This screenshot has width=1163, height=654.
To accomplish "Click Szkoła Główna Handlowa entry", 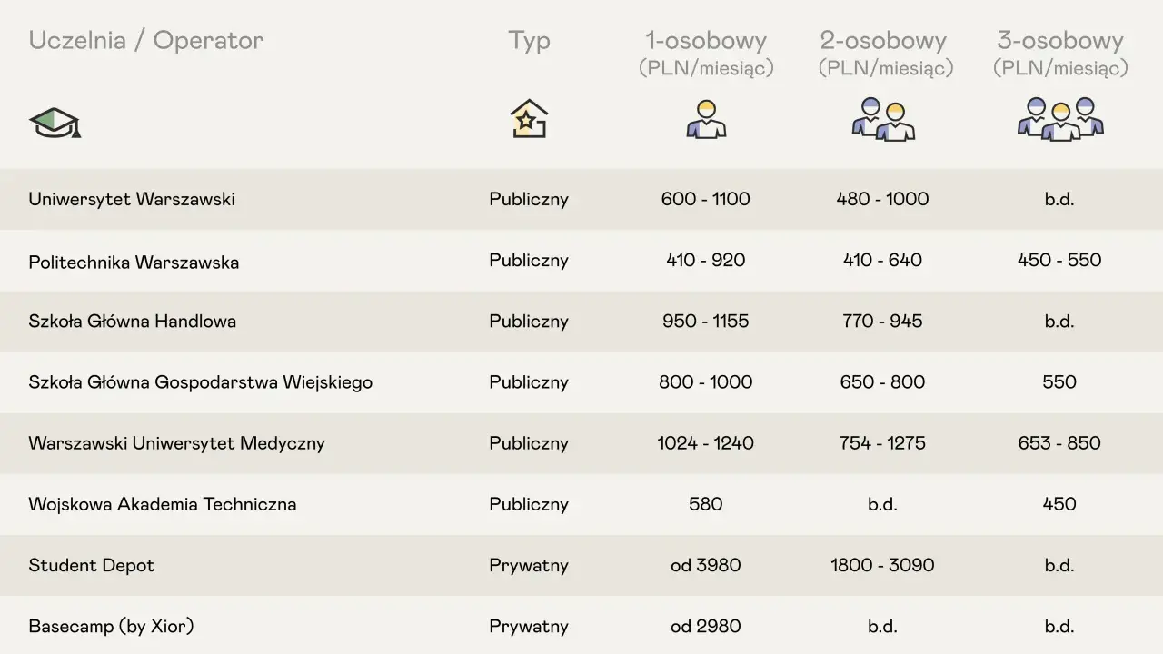I will coord(133,321).
